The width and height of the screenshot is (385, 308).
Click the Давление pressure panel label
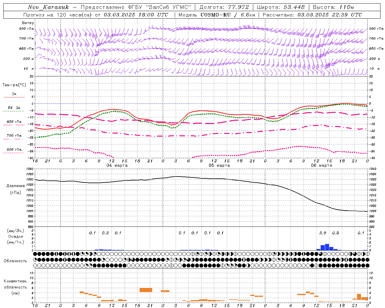pyautogui.click(x=16, y=186)
